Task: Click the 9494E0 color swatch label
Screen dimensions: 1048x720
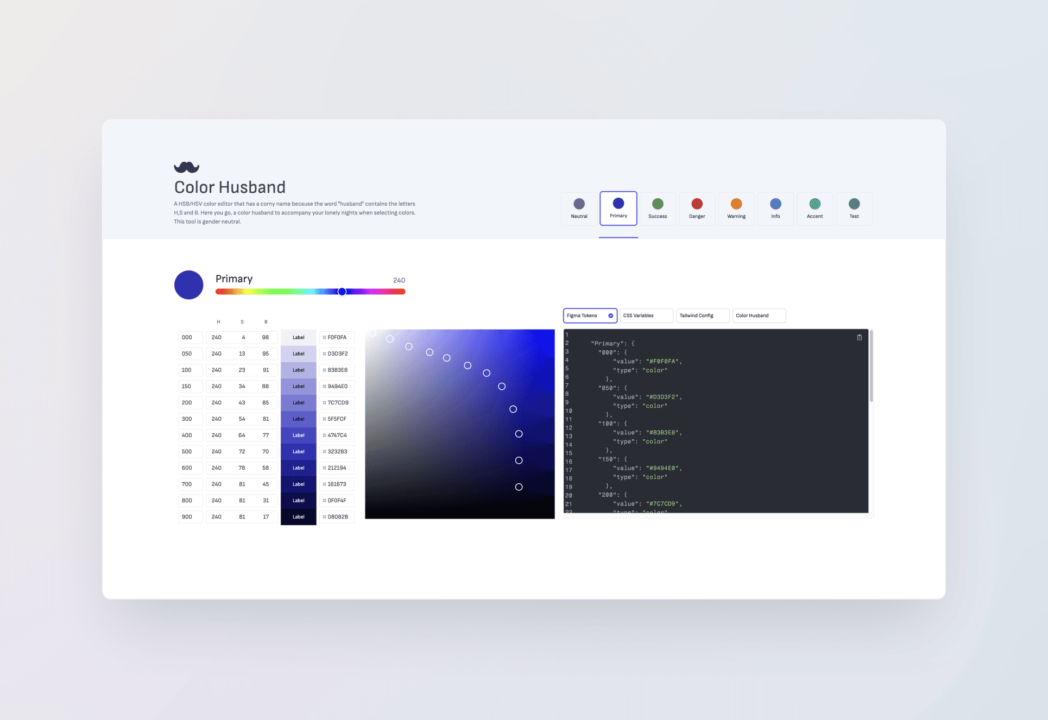Action: (x=299, y=386)
